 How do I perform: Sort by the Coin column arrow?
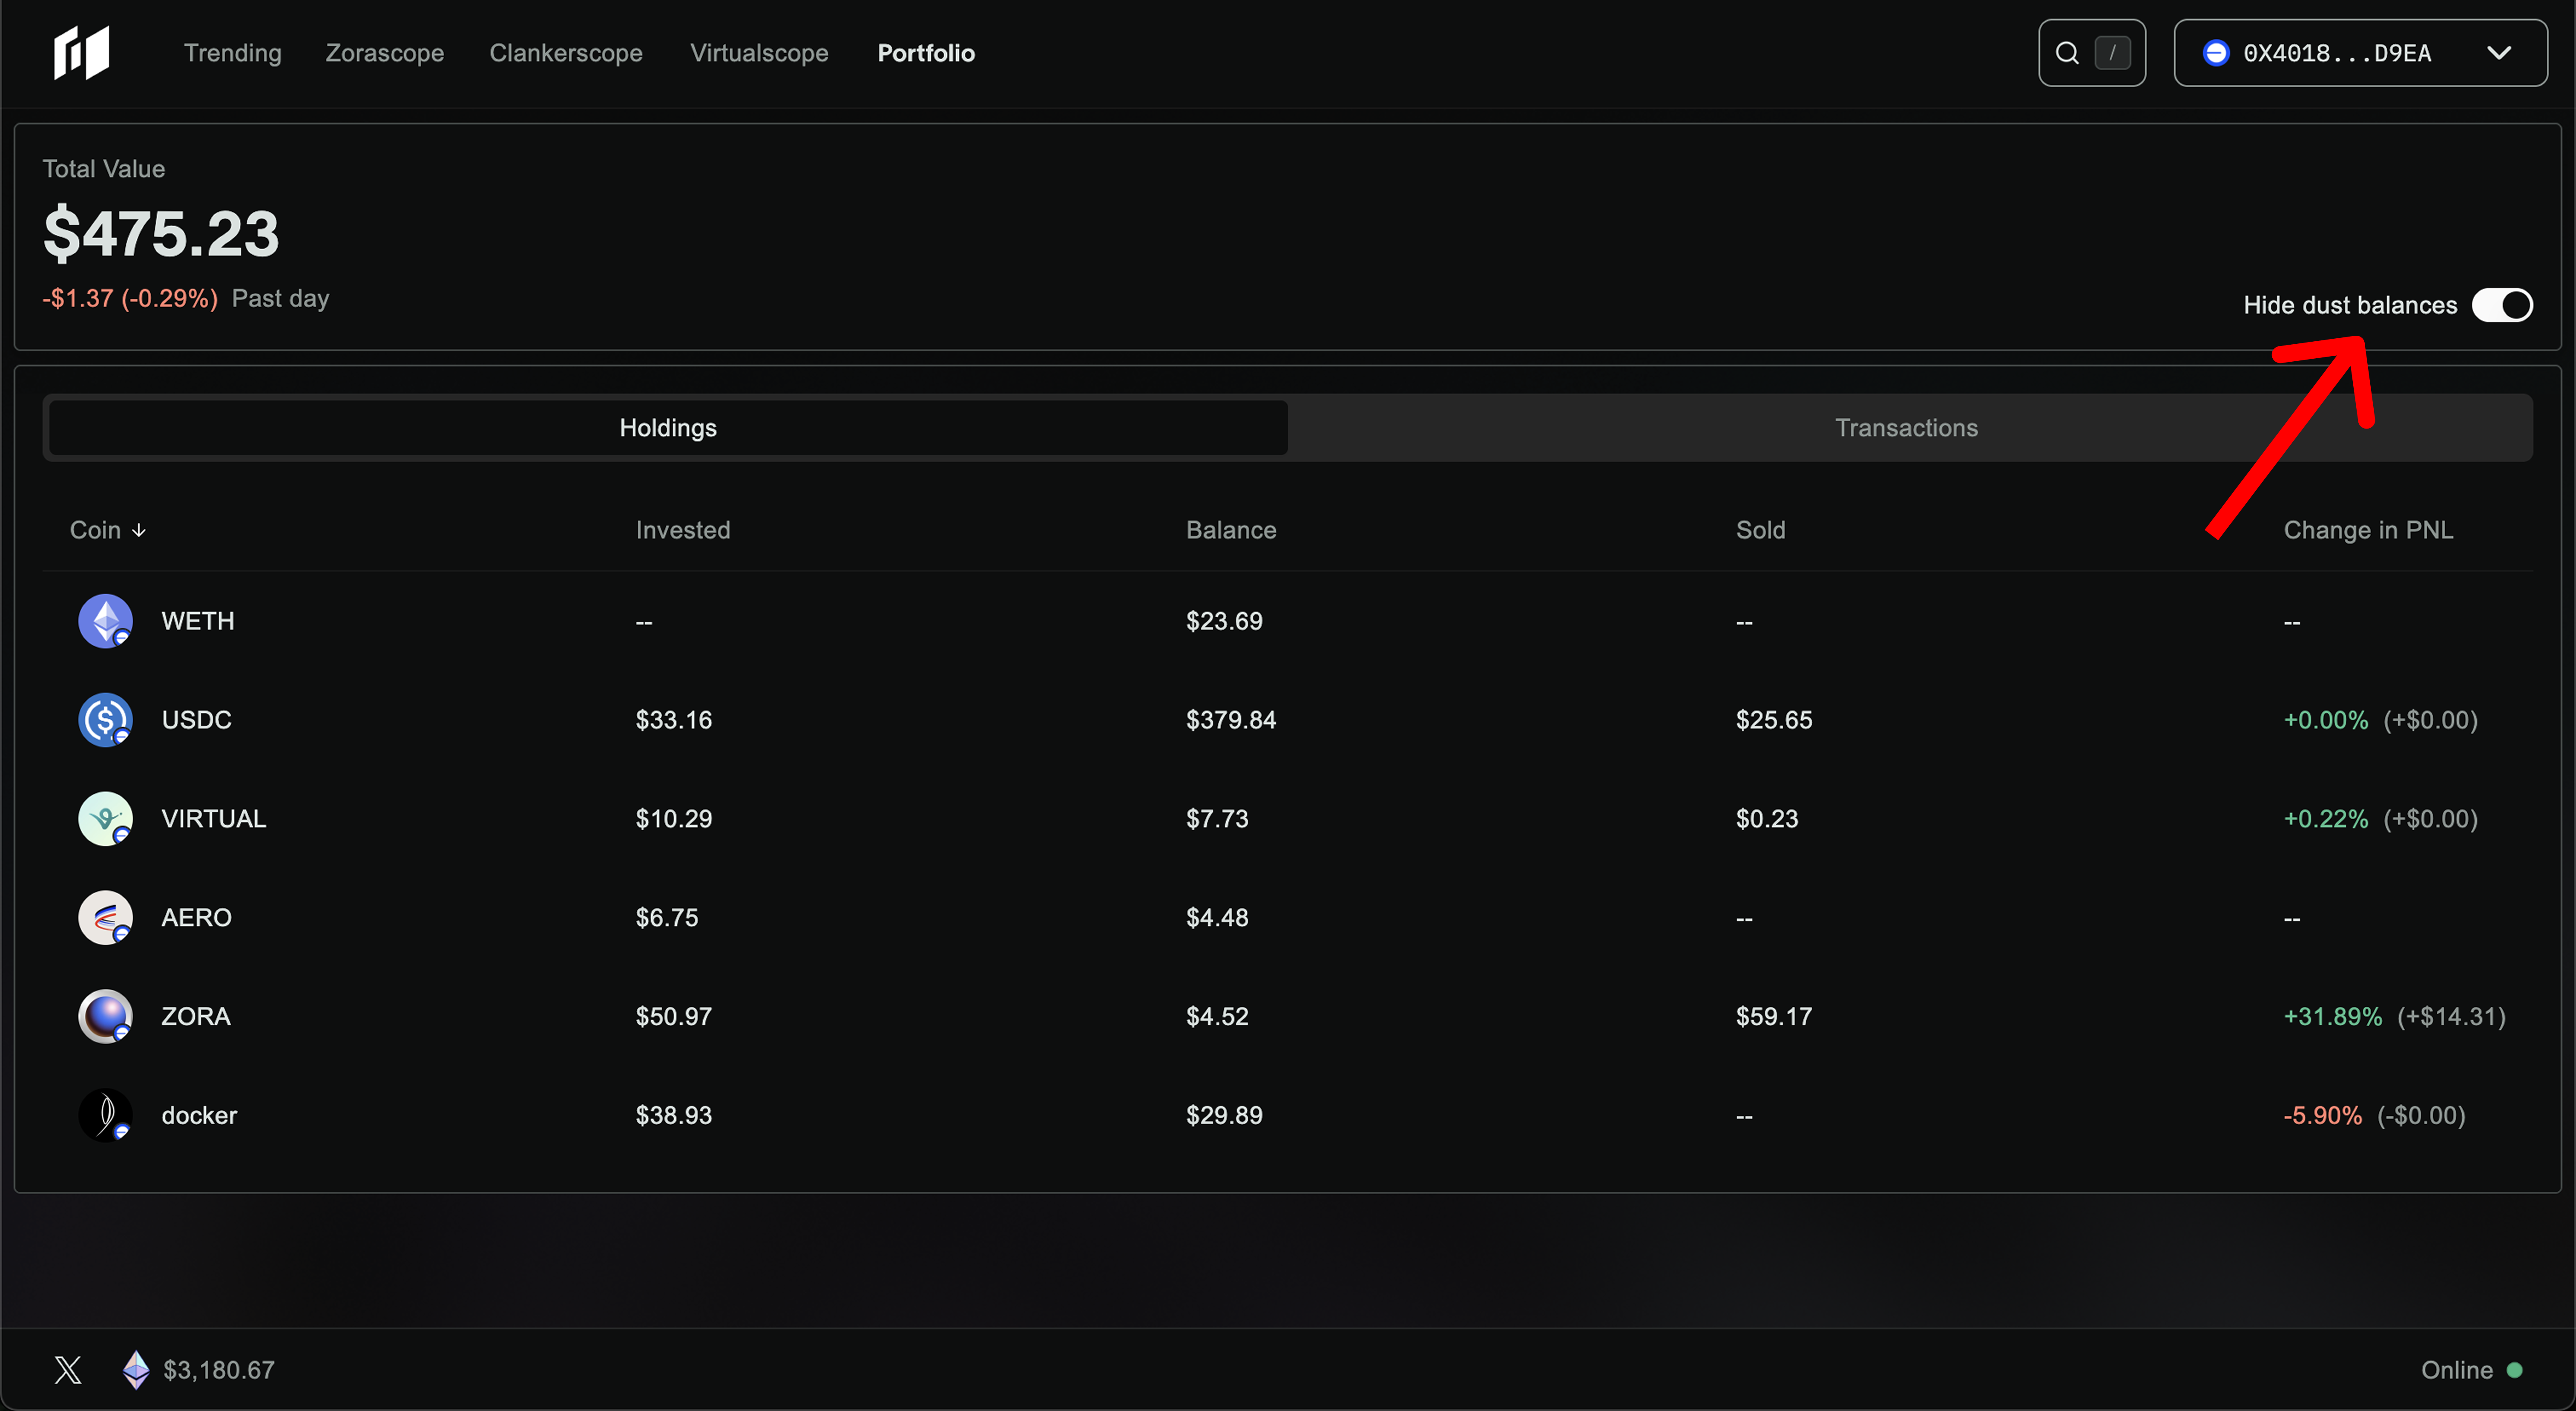click(x=139, y=530)
